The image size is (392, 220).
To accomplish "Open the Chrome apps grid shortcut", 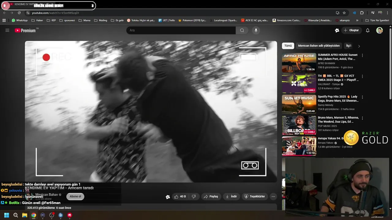I will pos(4,20).
